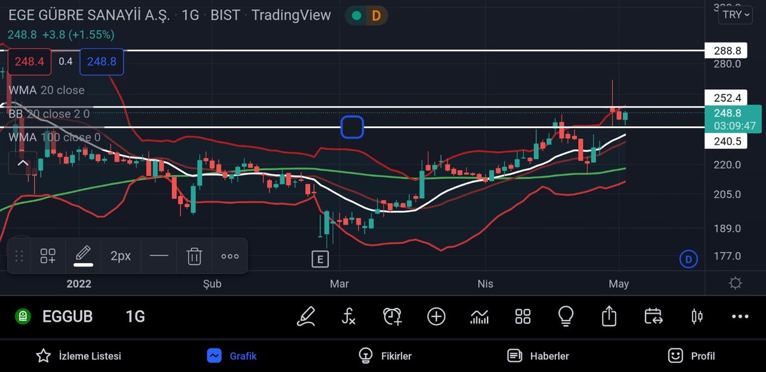The width and height of the screenshot is (766, 372).
Task: Create an alert with the alarm icon
Action: click(x=392, y=316)
